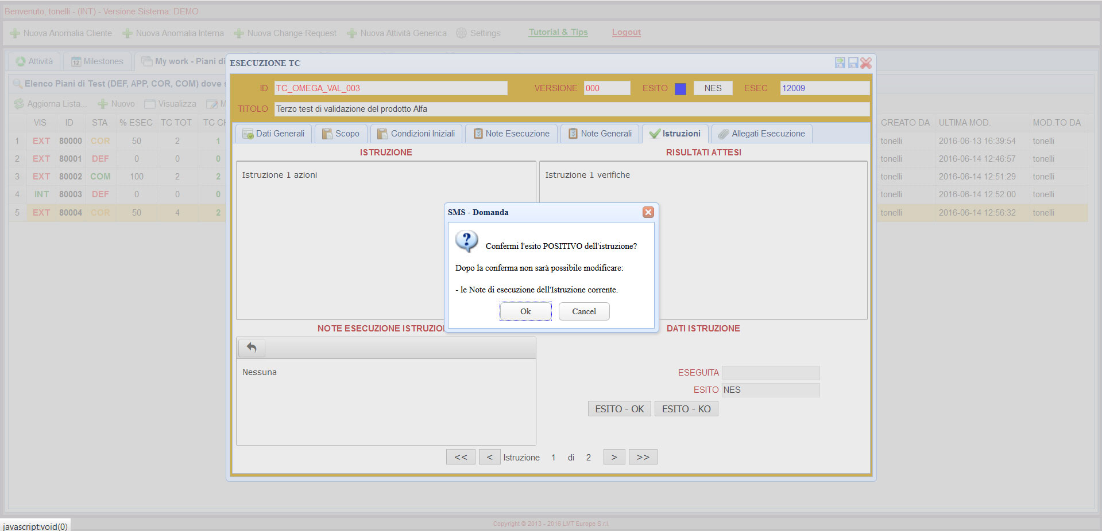
Task: Go to next instruction with > button
Action: (614, 457)
